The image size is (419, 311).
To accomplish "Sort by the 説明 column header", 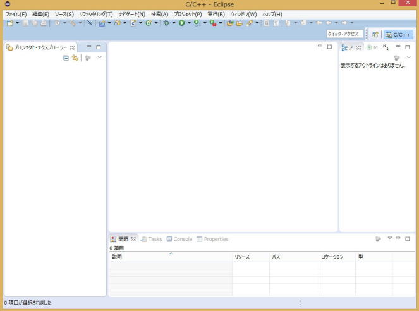I will click(171, 257).
